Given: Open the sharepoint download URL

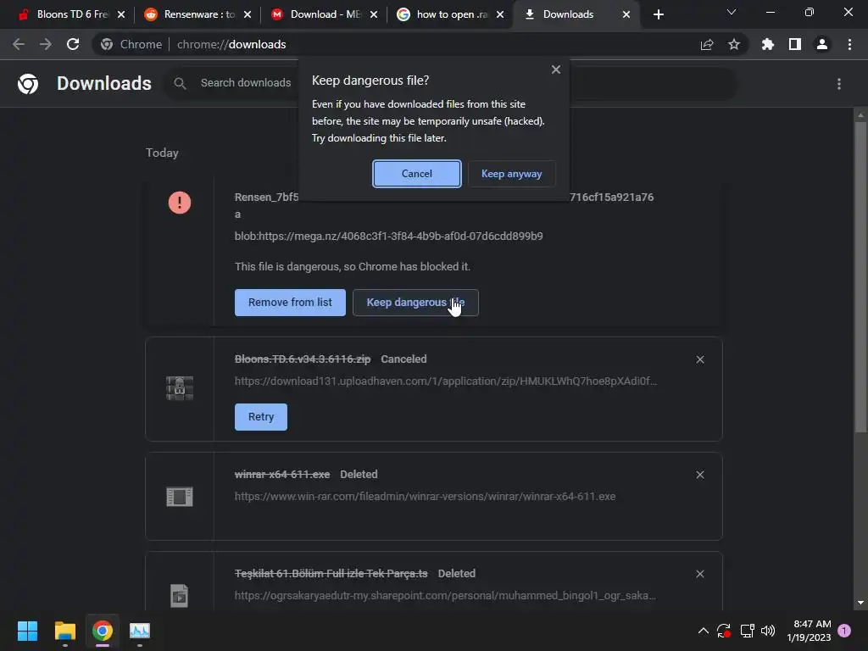Looking at the screenshot, I should [x=445, y=596].
